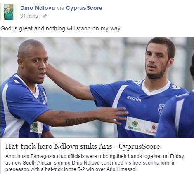Click the Vodafone sponsor logo on the jersey

151,130
